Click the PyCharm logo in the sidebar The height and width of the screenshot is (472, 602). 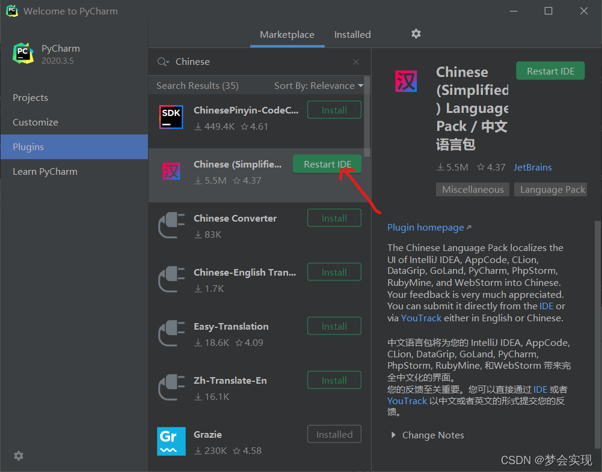23,53
